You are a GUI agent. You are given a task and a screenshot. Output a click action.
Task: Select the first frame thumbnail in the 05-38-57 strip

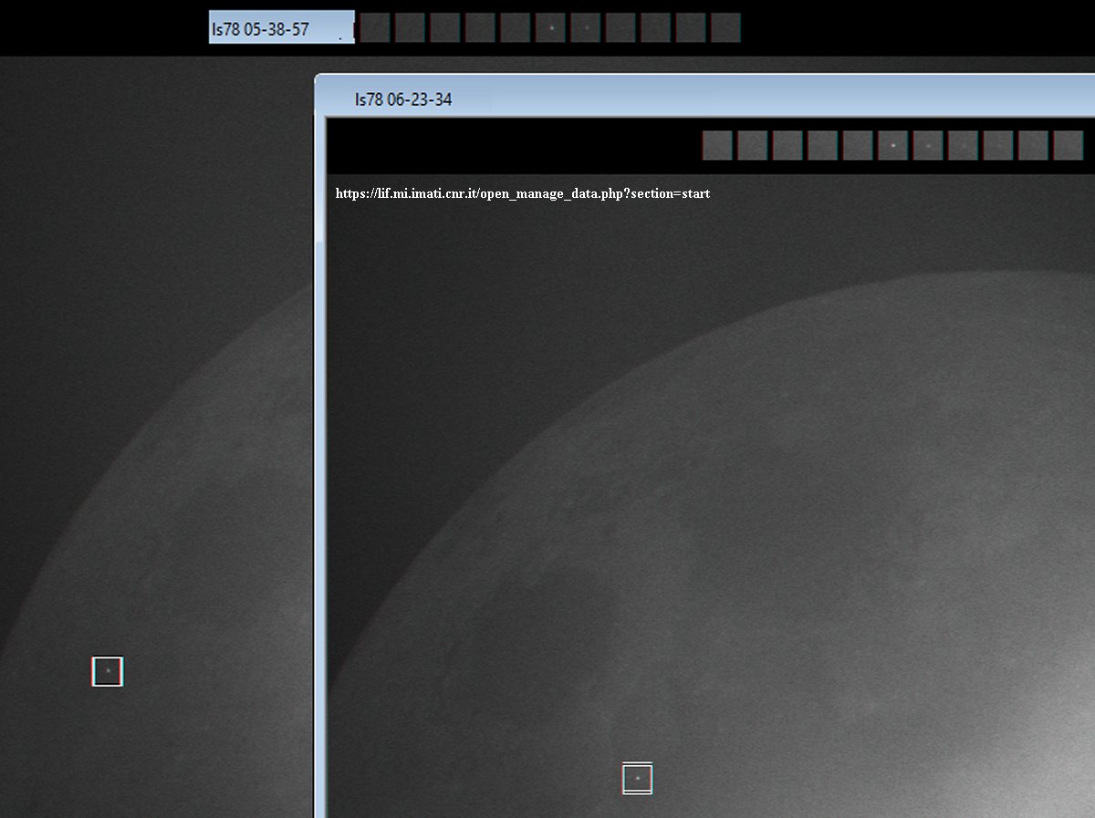pyautogui.click(x=375, y=28)
